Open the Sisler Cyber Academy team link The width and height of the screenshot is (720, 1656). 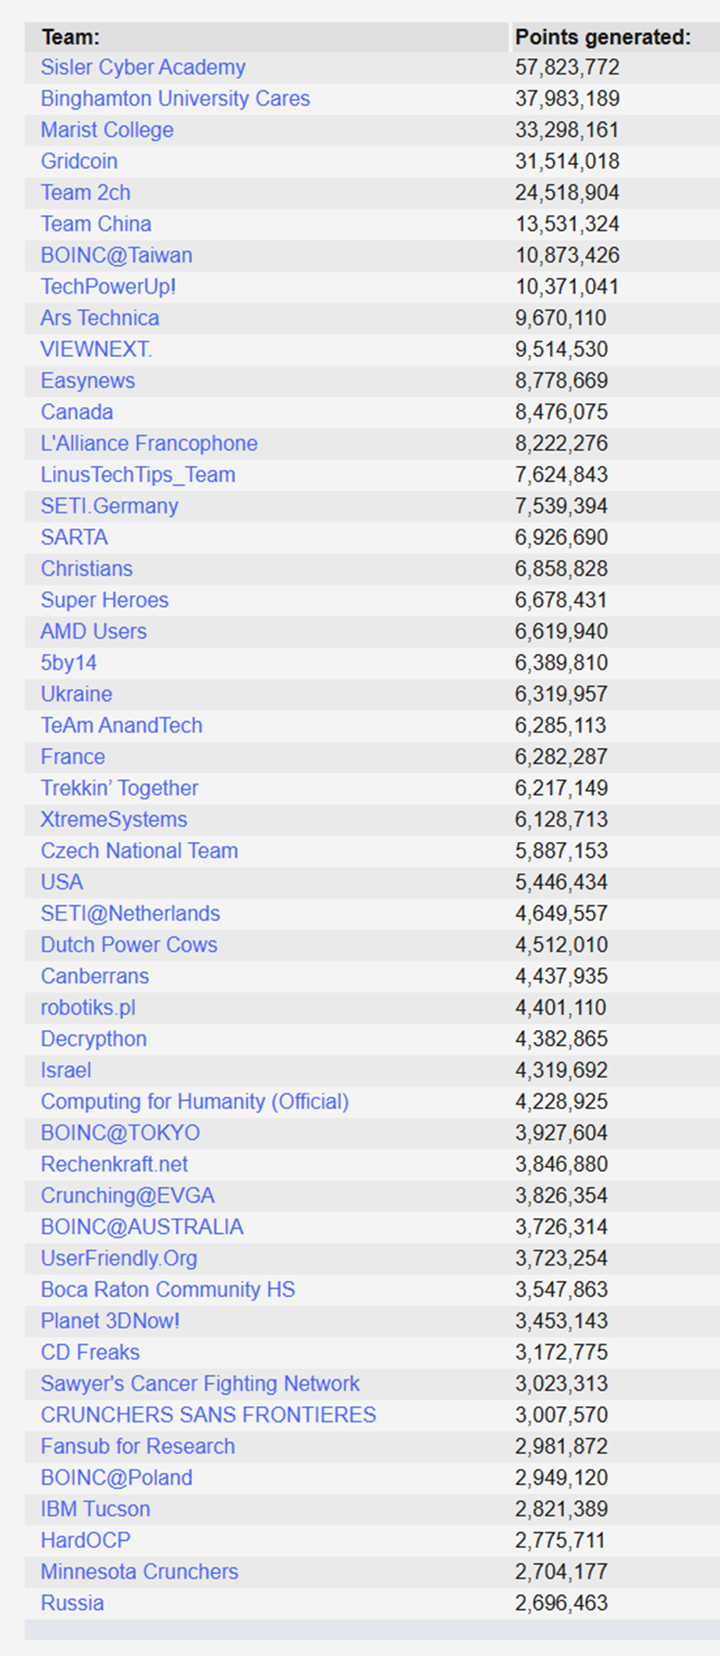pos(143,68)
